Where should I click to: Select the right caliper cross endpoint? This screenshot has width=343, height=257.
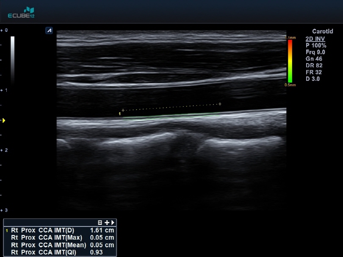(x=220, y=104)
